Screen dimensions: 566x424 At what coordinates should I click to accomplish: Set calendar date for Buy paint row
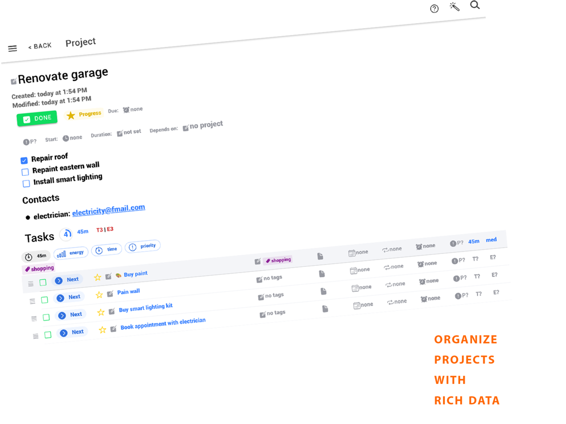(x=358, y=253)
